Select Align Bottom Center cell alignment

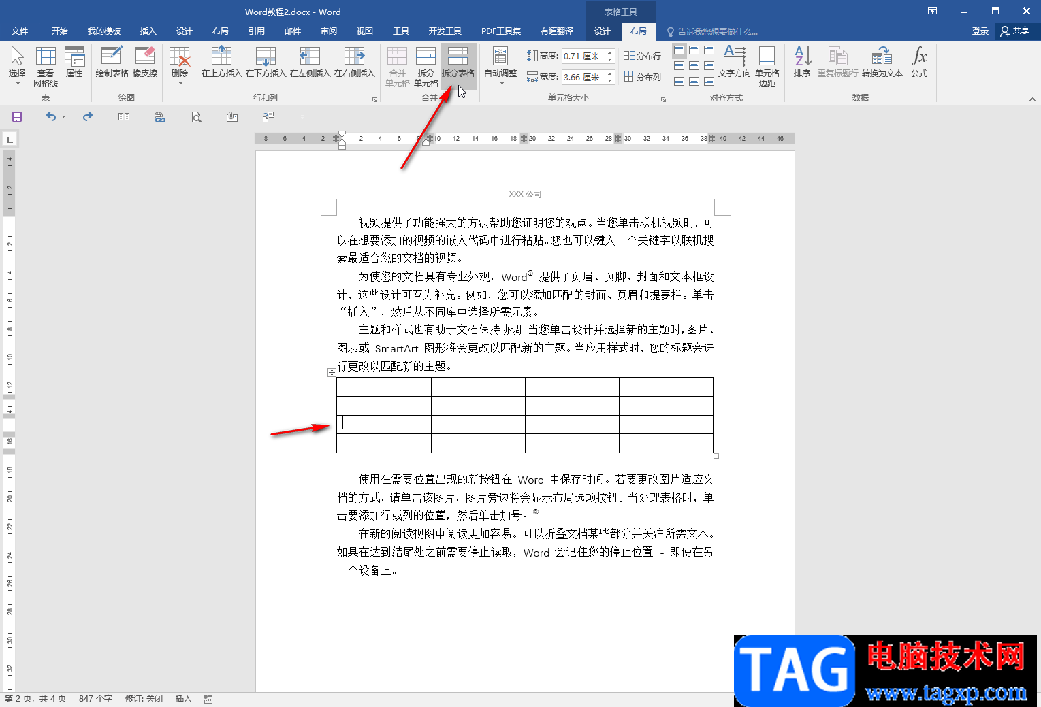[694, 82]
